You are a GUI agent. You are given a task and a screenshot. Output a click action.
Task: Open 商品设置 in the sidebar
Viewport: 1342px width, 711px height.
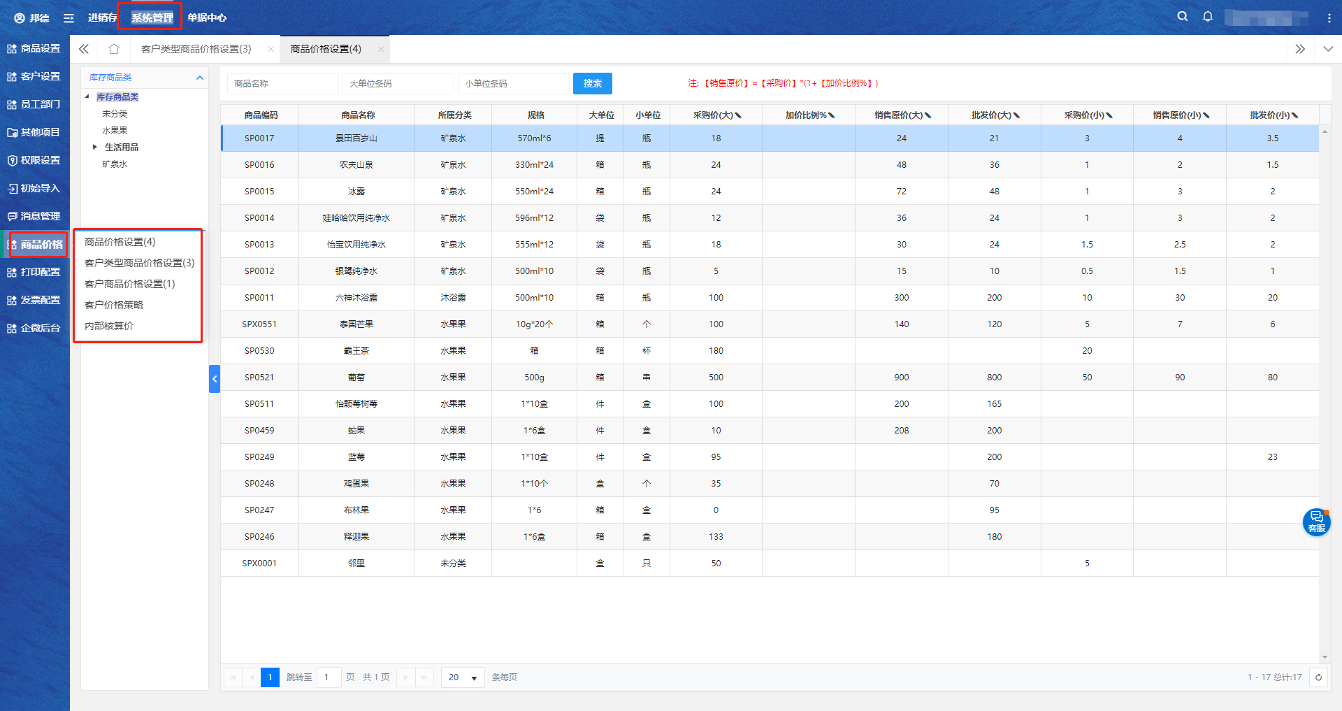click(34, 49)
